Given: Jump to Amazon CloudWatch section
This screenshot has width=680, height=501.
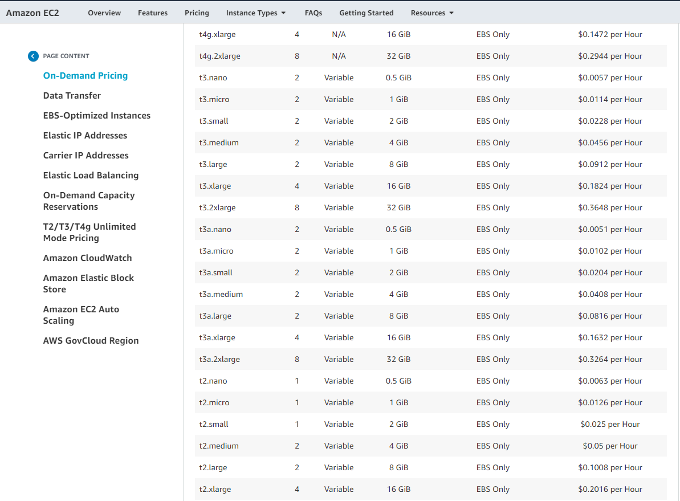Looking at the screenshot, I should (x=88, y=258).
